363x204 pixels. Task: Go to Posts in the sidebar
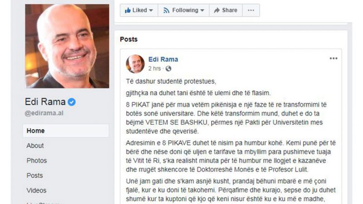click(x=34, y=175)
